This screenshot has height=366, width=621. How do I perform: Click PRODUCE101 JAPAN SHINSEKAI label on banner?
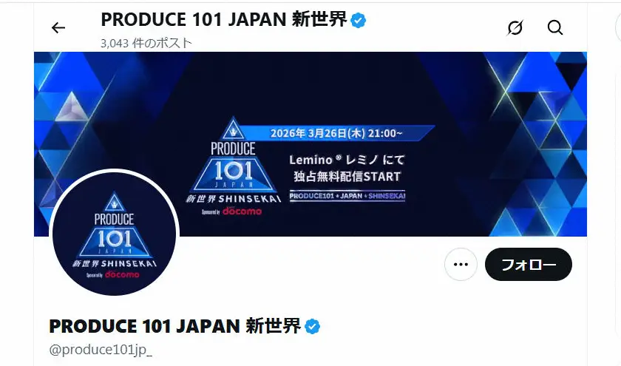point(347,196)
